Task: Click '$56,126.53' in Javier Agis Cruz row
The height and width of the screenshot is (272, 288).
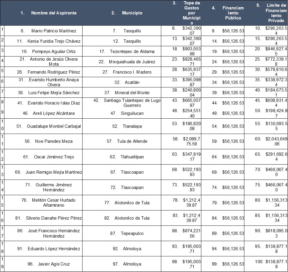Action: tap(233, 264)
